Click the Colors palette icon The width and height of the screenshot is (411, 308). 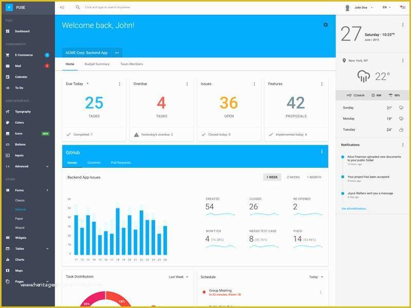pyautogui.click(x=8, y=123)
